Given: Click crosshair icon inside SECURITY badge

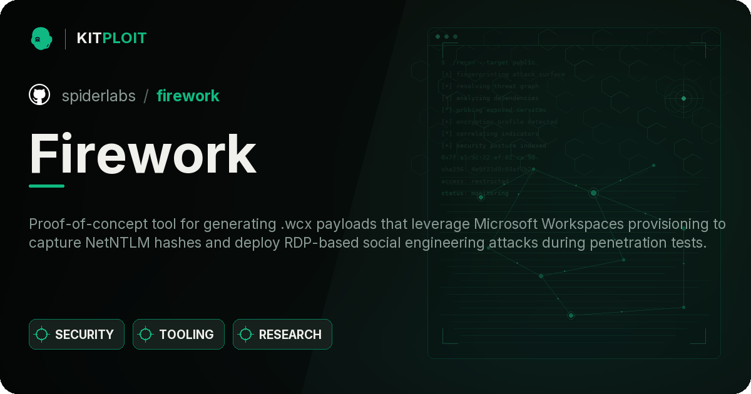Looking at the screenshot, I should click(42, 335).
